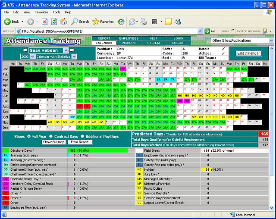This screenshot has width=276, height=219.
Task: Switch to the VISITORS tab
Action: coord(129,43)
